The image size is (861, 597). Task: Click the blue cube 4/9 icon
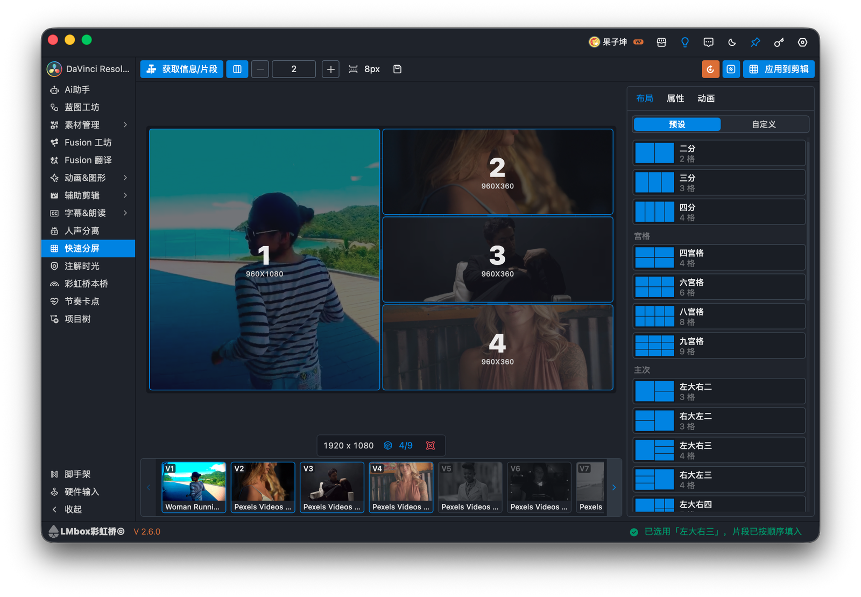tap(387, 445)
